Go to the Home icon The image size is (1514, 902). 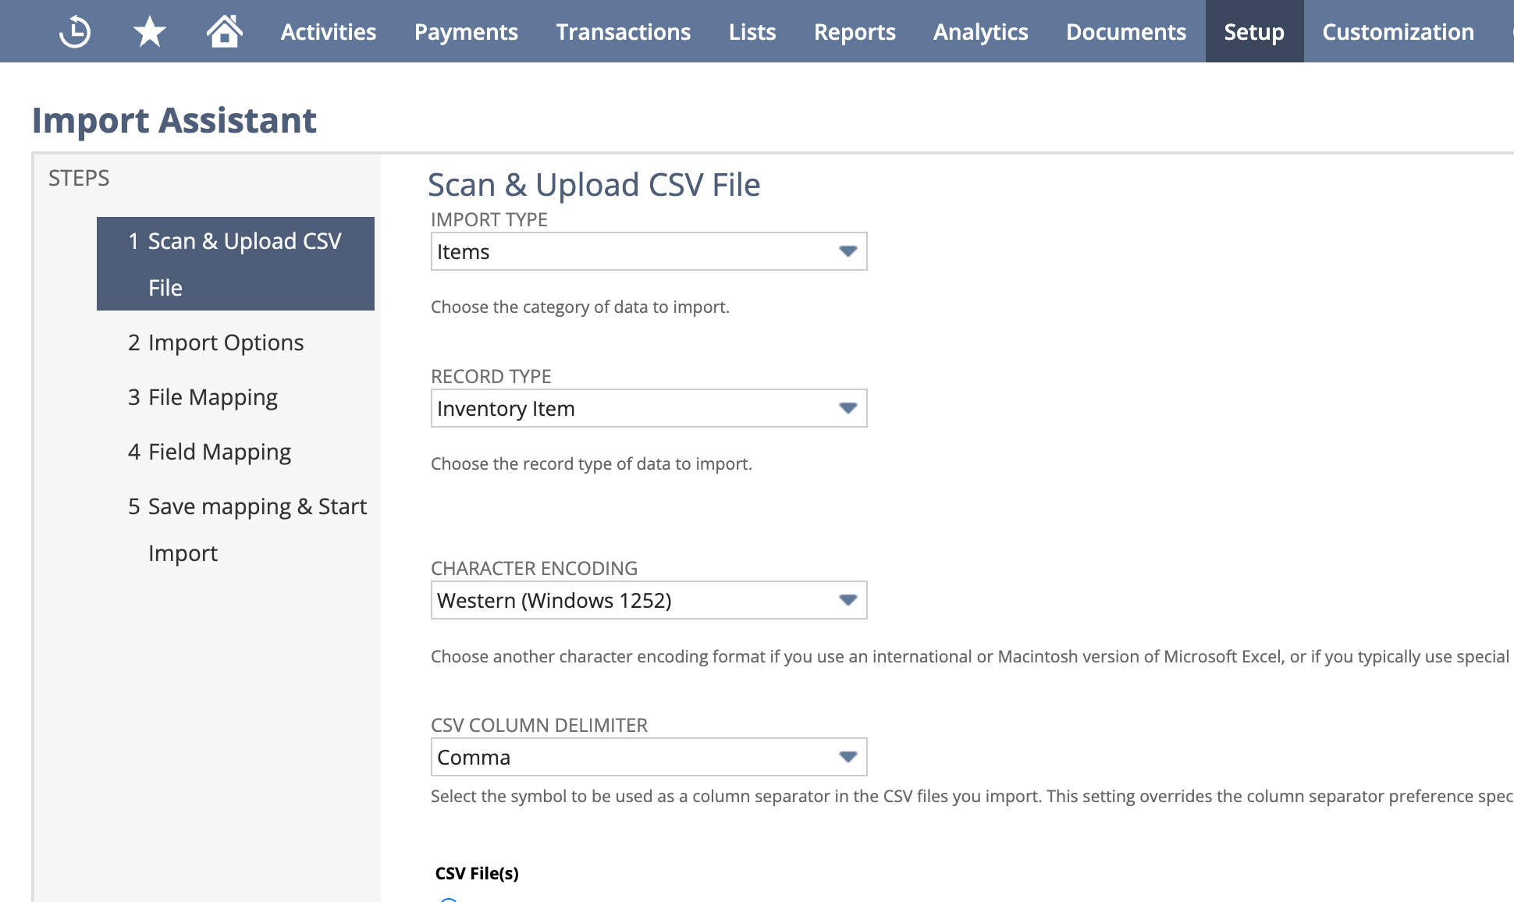tap(224, 32)
